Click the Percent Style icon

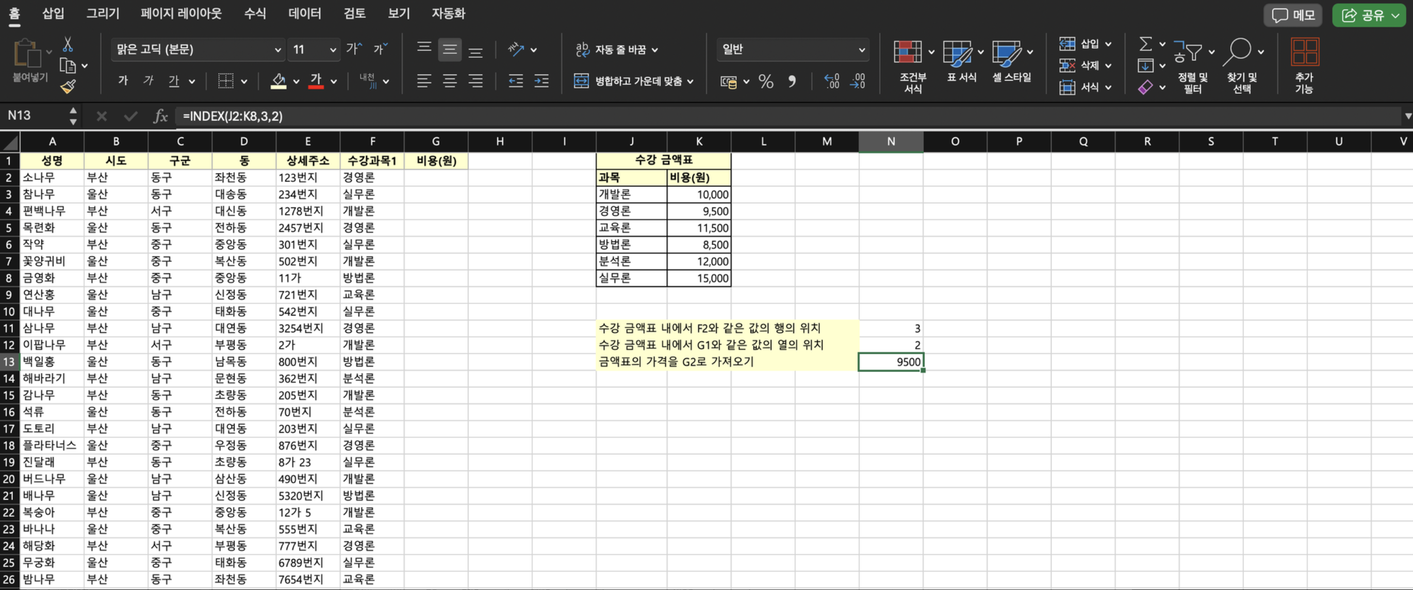click(766, 81)
